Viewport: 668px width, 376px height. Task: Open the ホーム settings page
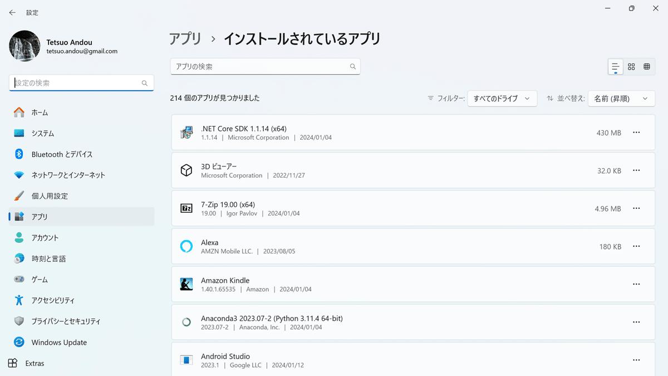81,113
